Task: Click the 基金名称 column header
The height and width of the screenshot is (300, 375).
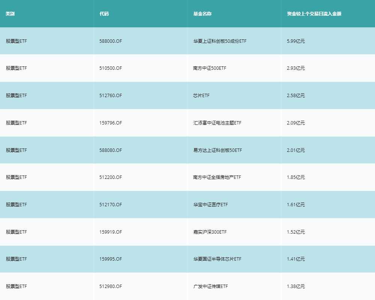Action: tap(202, 13)
